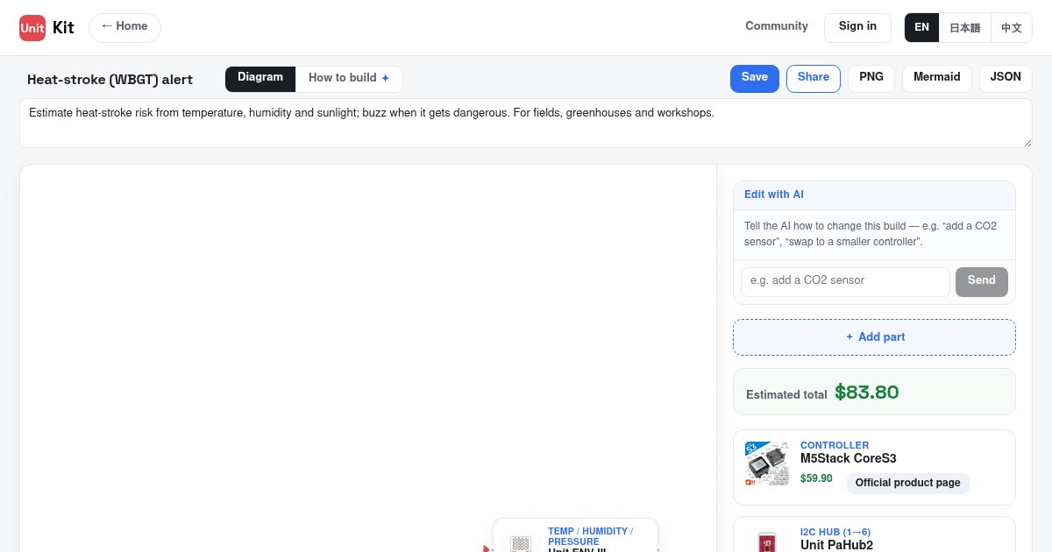This screenshot has height=552, width=1052.
Task: Click the $59.90 price of CoreS3
Action: (815, 478)
